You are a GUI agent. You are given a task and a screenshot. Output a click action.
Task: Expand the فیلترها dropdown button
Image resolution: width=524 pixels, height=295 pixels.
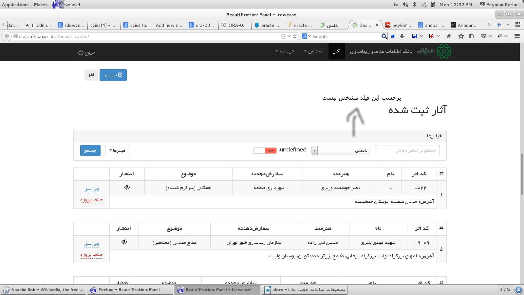(117, 150)
